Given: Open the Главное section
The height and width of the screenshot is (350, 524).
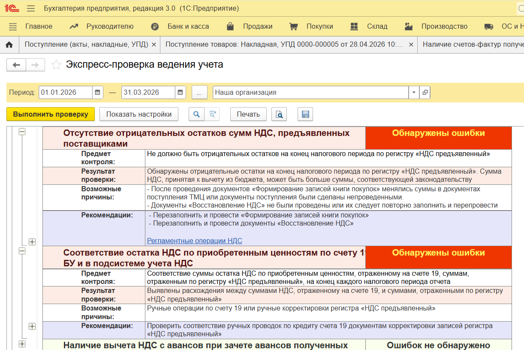Looking at the screenshot, I should [39, 27].
